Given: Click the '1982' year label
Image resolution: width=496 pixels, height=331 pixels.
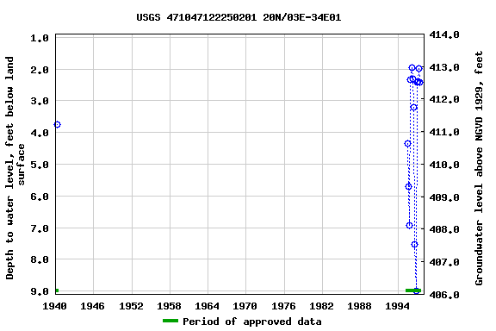Looking at the screenshot, I should click(x=321, y=306).
